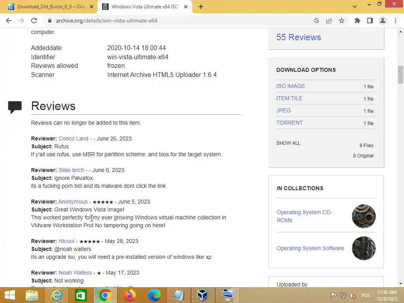Open reviewer Ntcool profile
This screenshot has height=303, width=404.
66,241
